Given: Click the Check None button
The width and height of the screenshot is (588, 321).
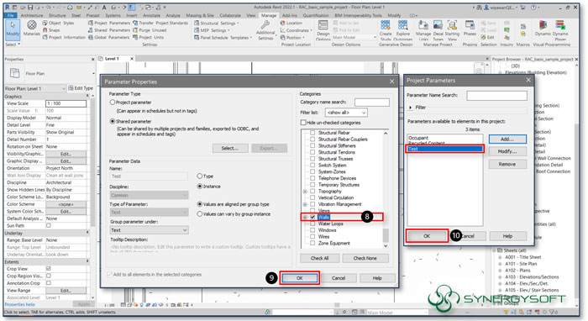Looking at the screenshot, I should pyautogui.click(x=365, y=258).
